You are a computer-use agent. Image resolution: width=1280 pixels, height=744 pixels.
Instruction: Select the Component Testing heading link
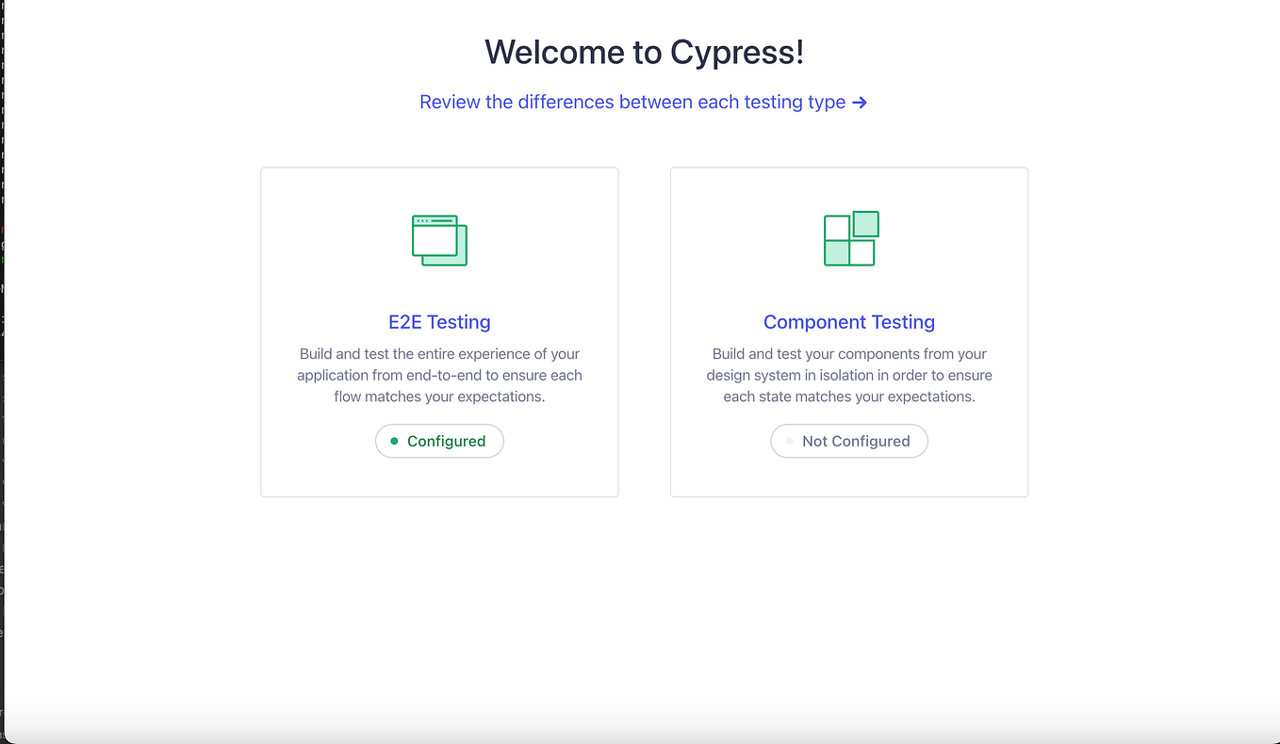tap(848, 322)
